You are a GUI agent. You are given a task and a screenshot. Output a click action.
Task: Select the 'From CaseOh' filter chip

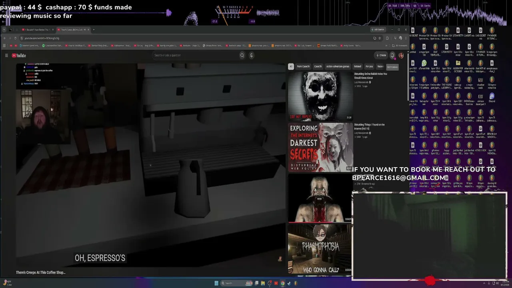[303, 66]
